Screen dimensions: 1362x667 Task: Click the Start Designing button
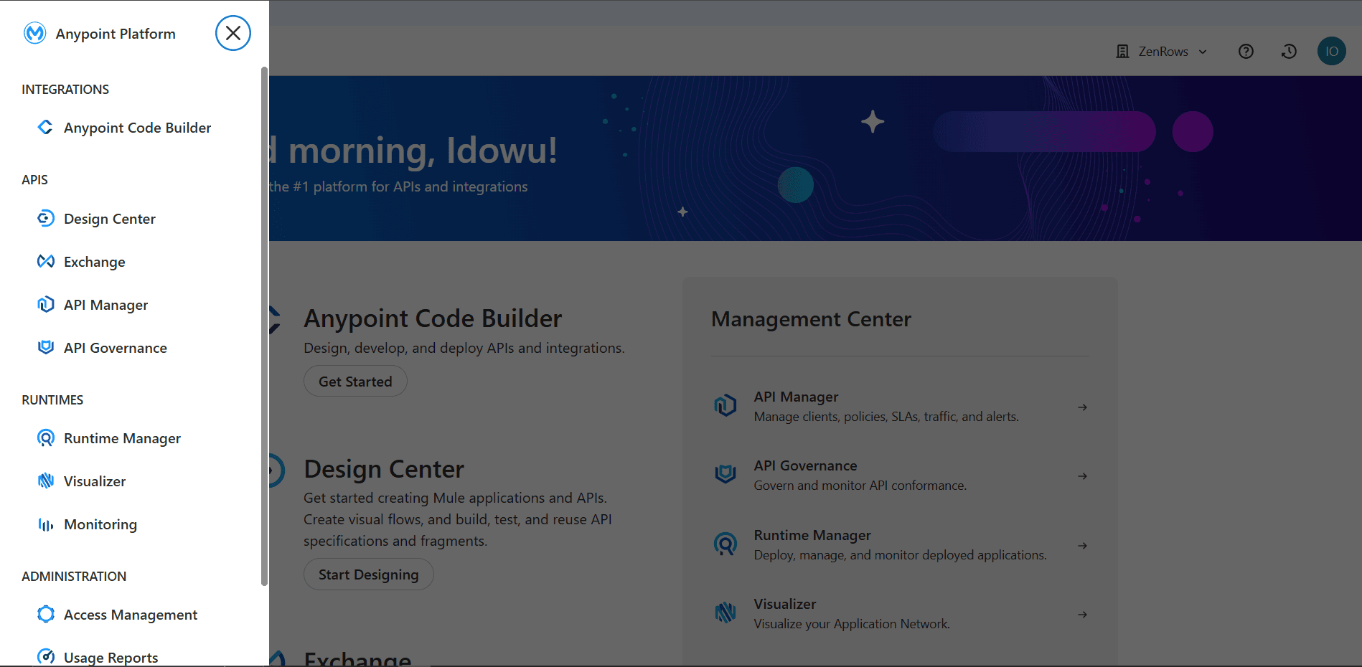(x=368, y=574)
